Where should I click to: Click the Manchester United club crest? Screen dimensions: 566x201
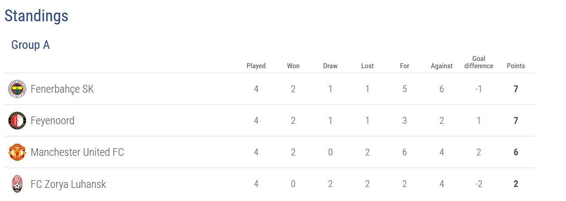coord(17,152)
